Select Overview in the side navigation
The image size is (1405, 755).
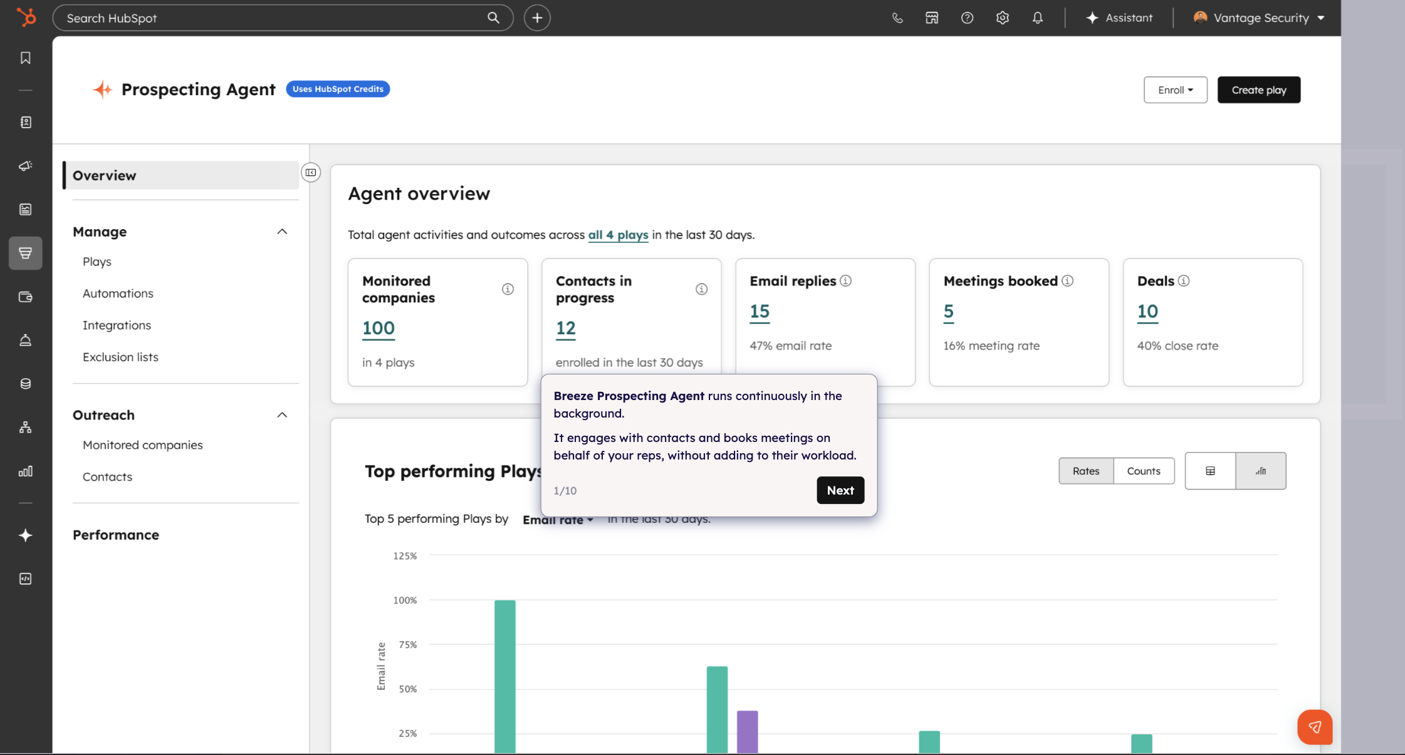[181, 175]
